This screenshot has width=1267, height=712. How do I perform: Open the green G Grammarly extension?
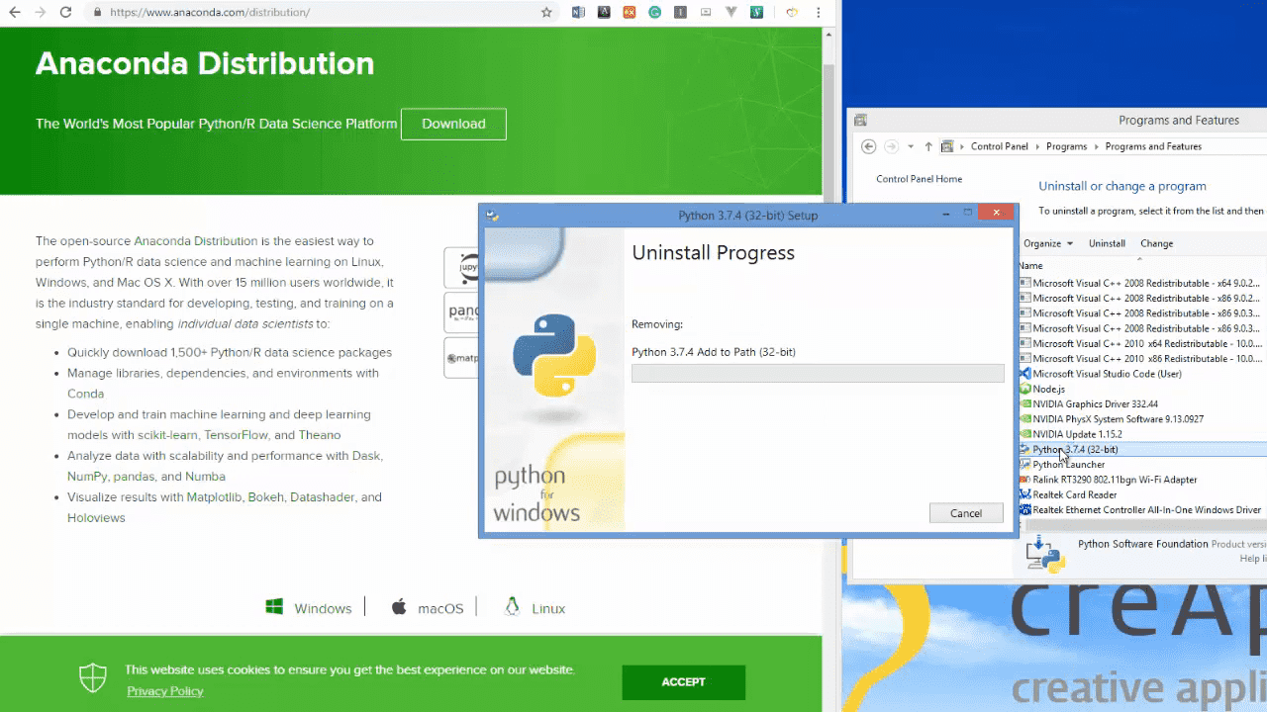[x=655, y=13]
